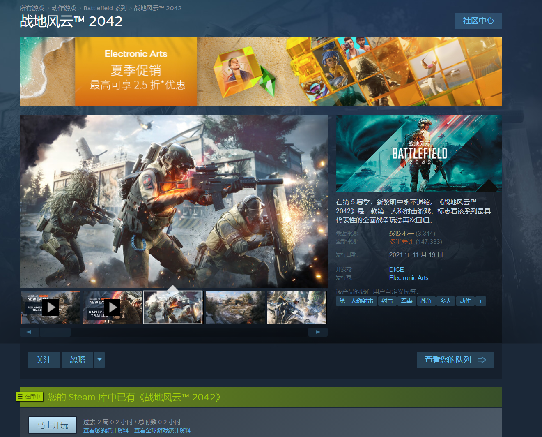The image size is (542, 437).
Task: Click the Battlefield 2042 capsule image
Action: 419,153
